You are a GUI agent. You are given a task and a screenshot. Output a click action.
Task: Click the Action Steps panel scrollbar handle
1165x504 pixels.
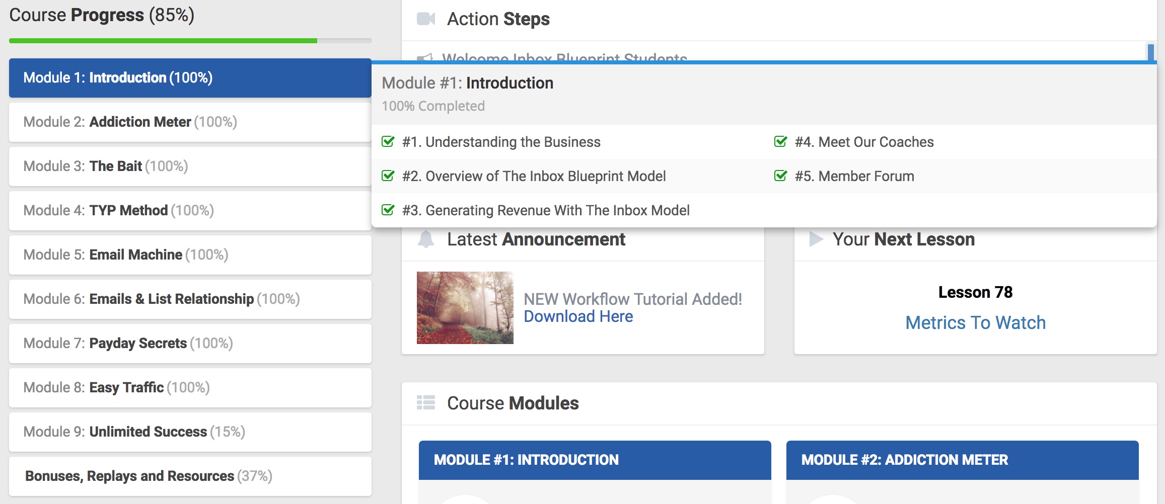[1150, 52]
